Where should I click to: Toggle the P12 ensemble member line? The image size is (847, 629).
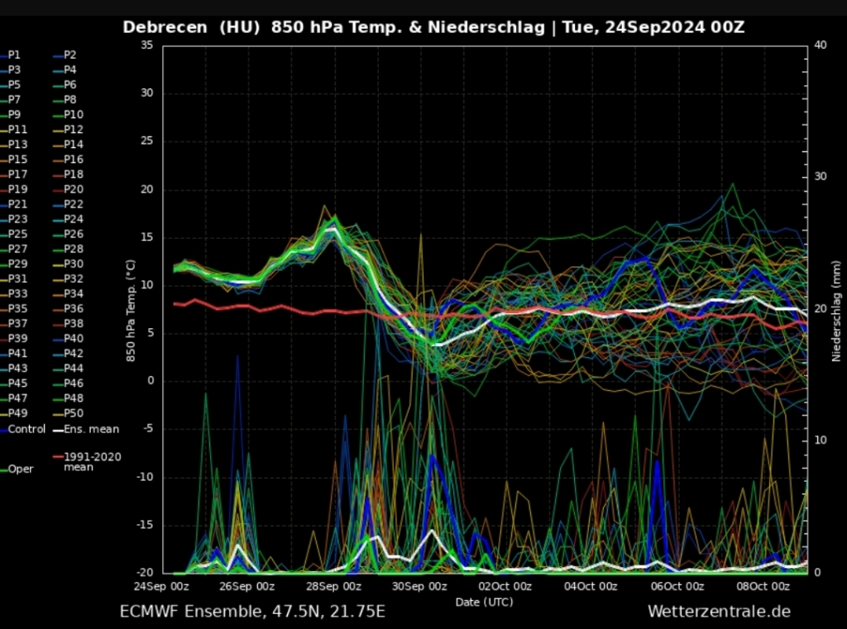[x=73, y=130]
